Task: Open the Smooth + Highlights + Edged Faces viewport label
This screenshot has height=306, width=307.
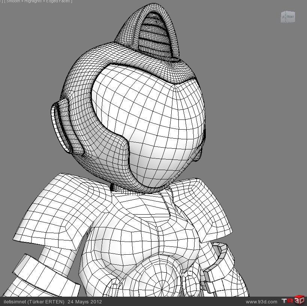Action: click(x=38, y=1)
